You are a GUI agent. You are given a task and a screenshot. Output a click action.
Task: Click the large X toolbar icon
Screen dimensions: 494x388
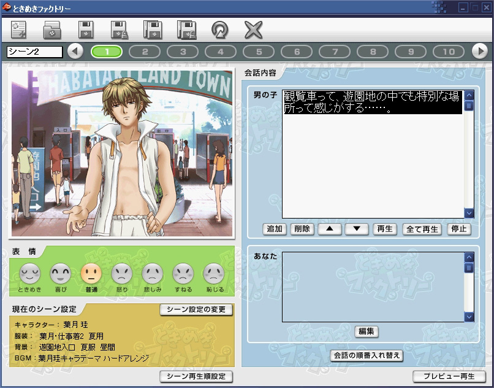253,30
